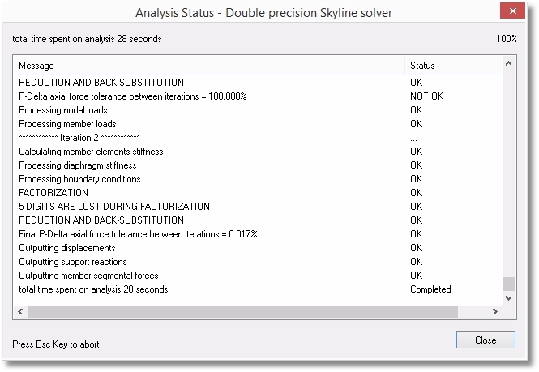Select the 'Processing member loads' row

click(x=66, y=124)
